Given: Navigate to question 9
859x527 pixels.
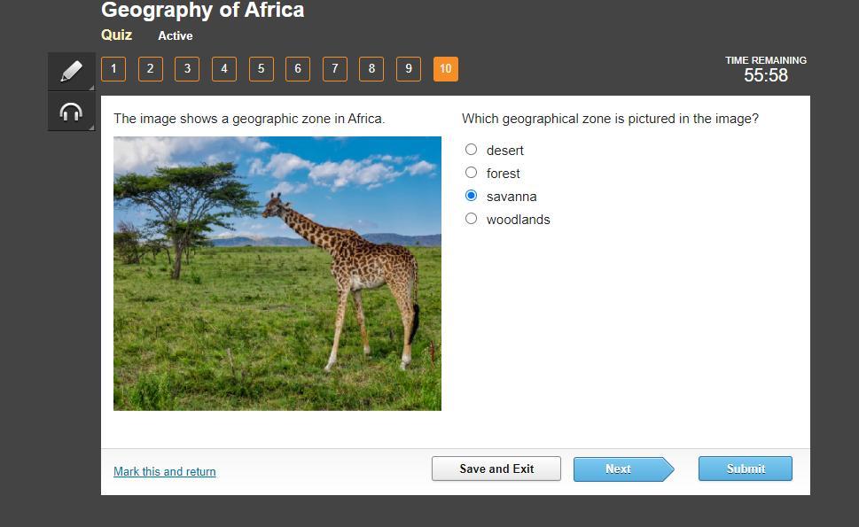Looking at the screenshot, I should point(409,69).
